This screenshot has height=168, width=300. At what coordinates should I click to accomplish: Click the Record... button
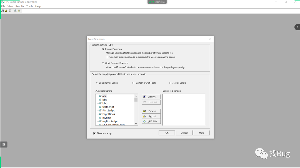151,116
